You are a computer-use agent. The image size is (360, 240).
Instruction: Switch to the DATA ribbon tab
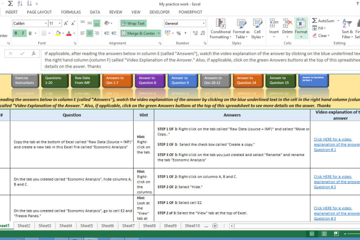(x=95, y=12)
